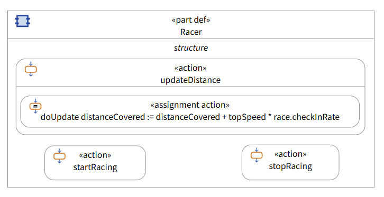Select the italic structure compartment label
384x197 pixels.
click(191, 48)
